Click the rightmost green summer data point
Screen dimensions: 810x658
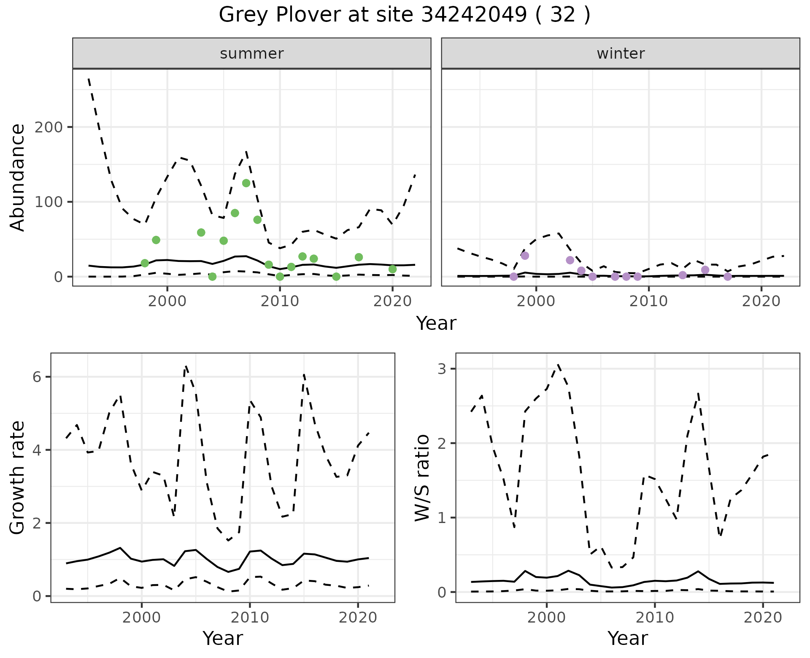point(392,269)
